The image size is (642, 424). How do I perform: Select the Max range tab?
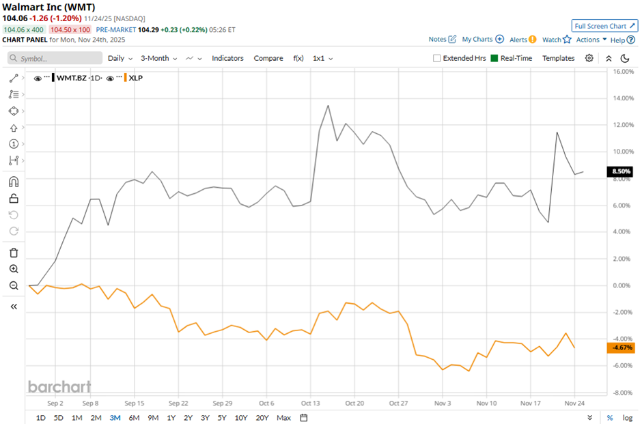coord(283,418)
